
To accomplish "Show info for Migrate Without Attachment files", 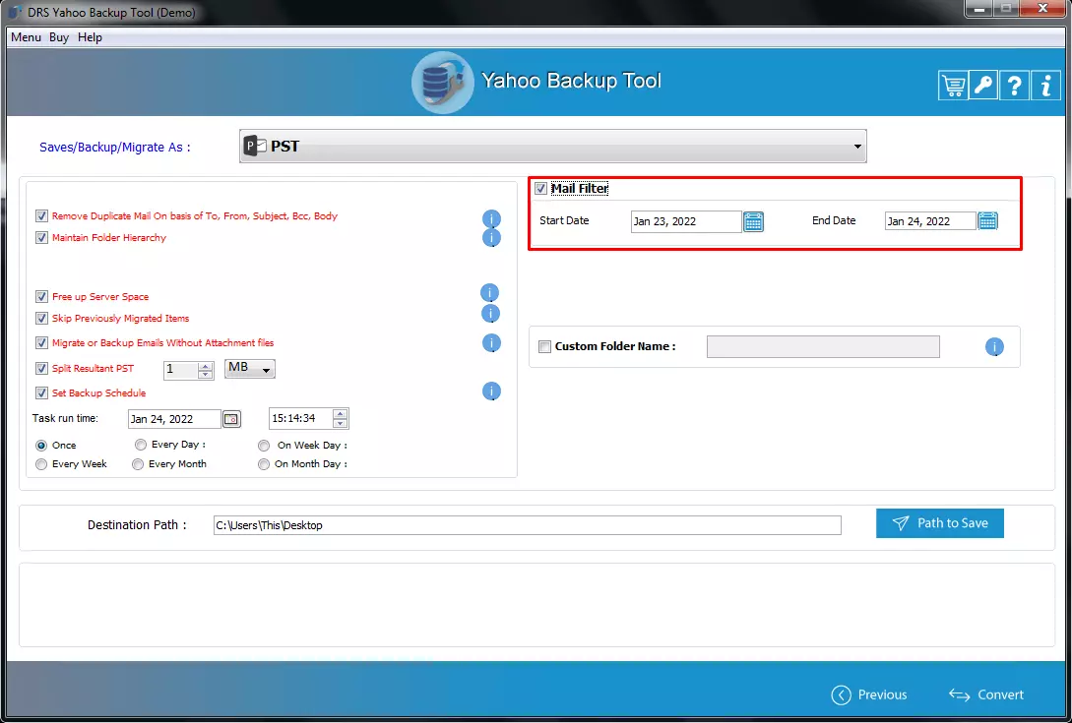I will click(491, 343).
